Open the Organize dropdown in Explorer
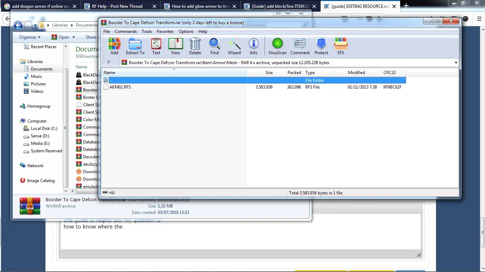This screenshot has width=485, height=272. pos(30,37)
